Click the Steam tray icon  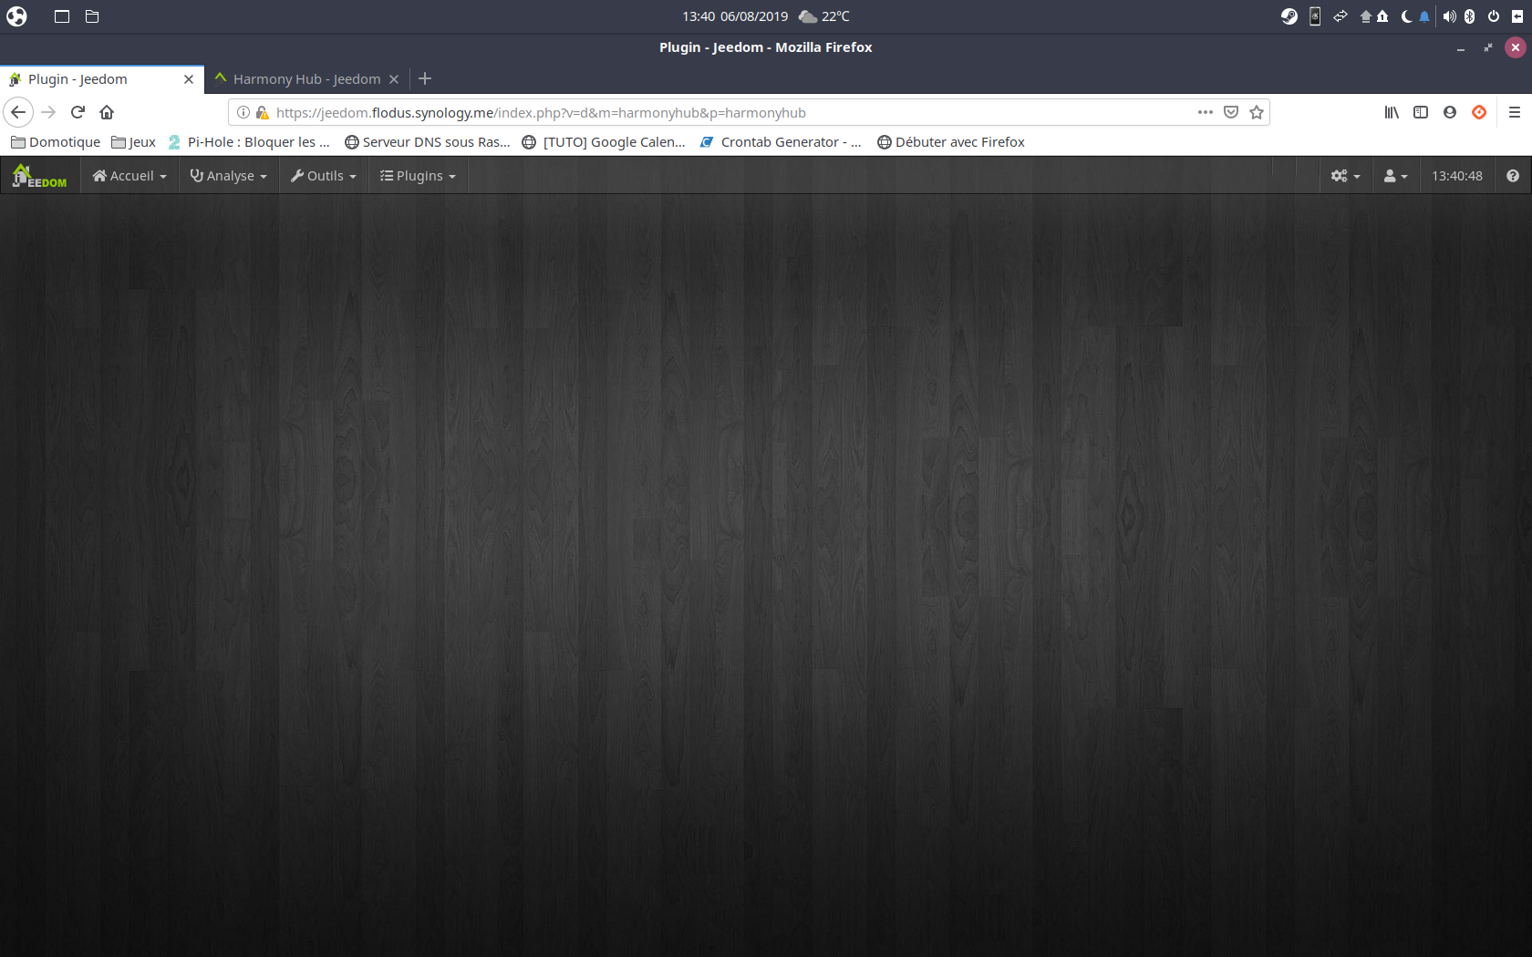(1289, 16)
